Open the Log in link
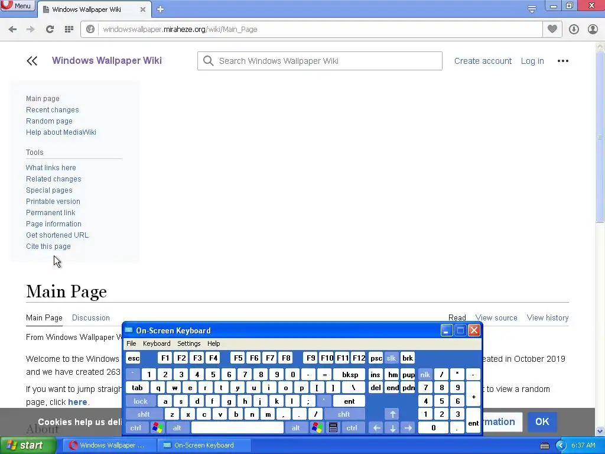The height and width of the screenshot is (454, 605). click(x=532, y=61)
